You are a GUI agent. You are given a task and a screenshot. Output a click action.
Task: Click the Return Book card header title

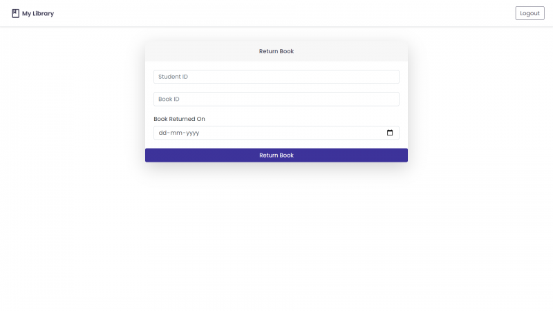(276, 51)
